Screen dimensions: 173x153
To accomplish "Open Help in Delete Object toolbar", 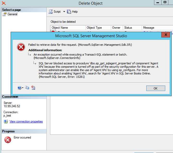I will pos(72,12).
